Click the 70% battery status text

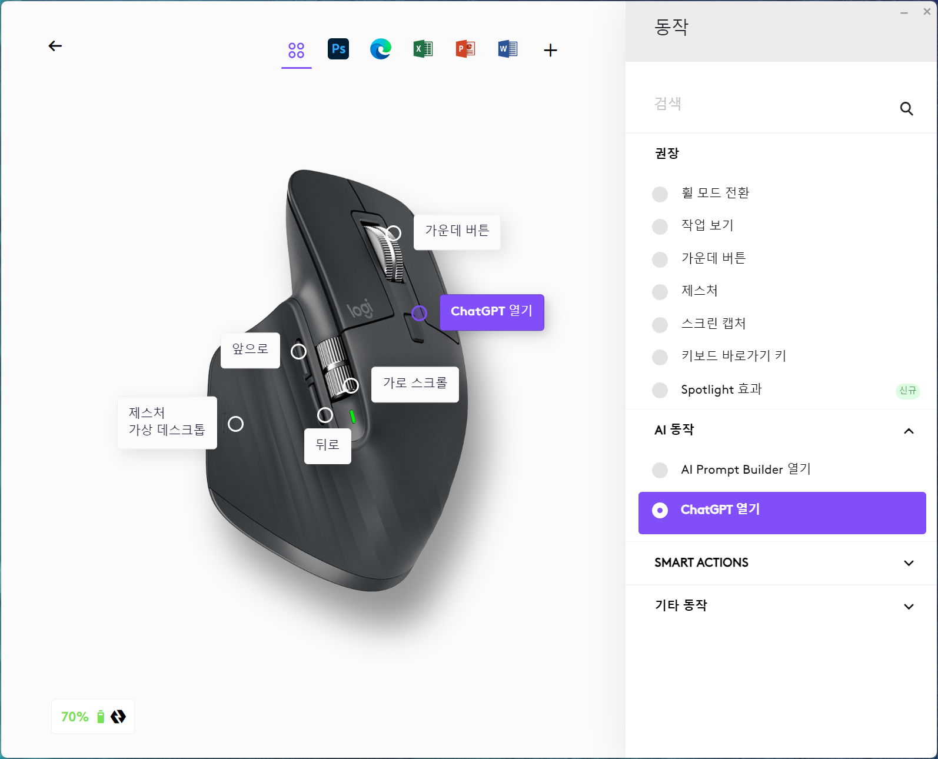coord(75,717)
